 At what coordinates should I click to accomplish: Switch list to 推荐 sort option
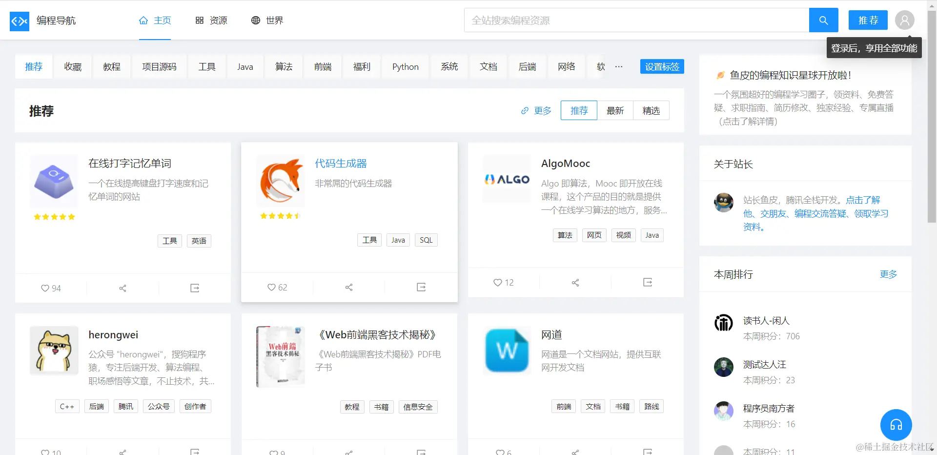point(579,110)
